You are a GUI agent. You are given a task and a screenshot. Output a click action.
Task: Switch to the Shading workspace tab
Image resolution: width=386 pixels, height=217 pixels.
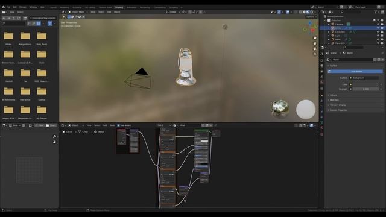[x=119, y=8]
